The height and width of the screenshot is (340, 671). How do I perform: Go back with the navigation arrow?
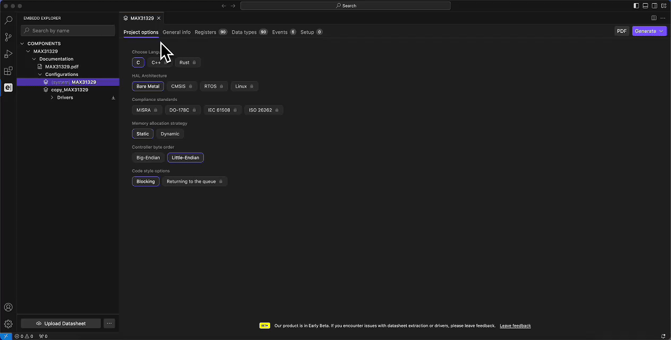click(224, 6)
